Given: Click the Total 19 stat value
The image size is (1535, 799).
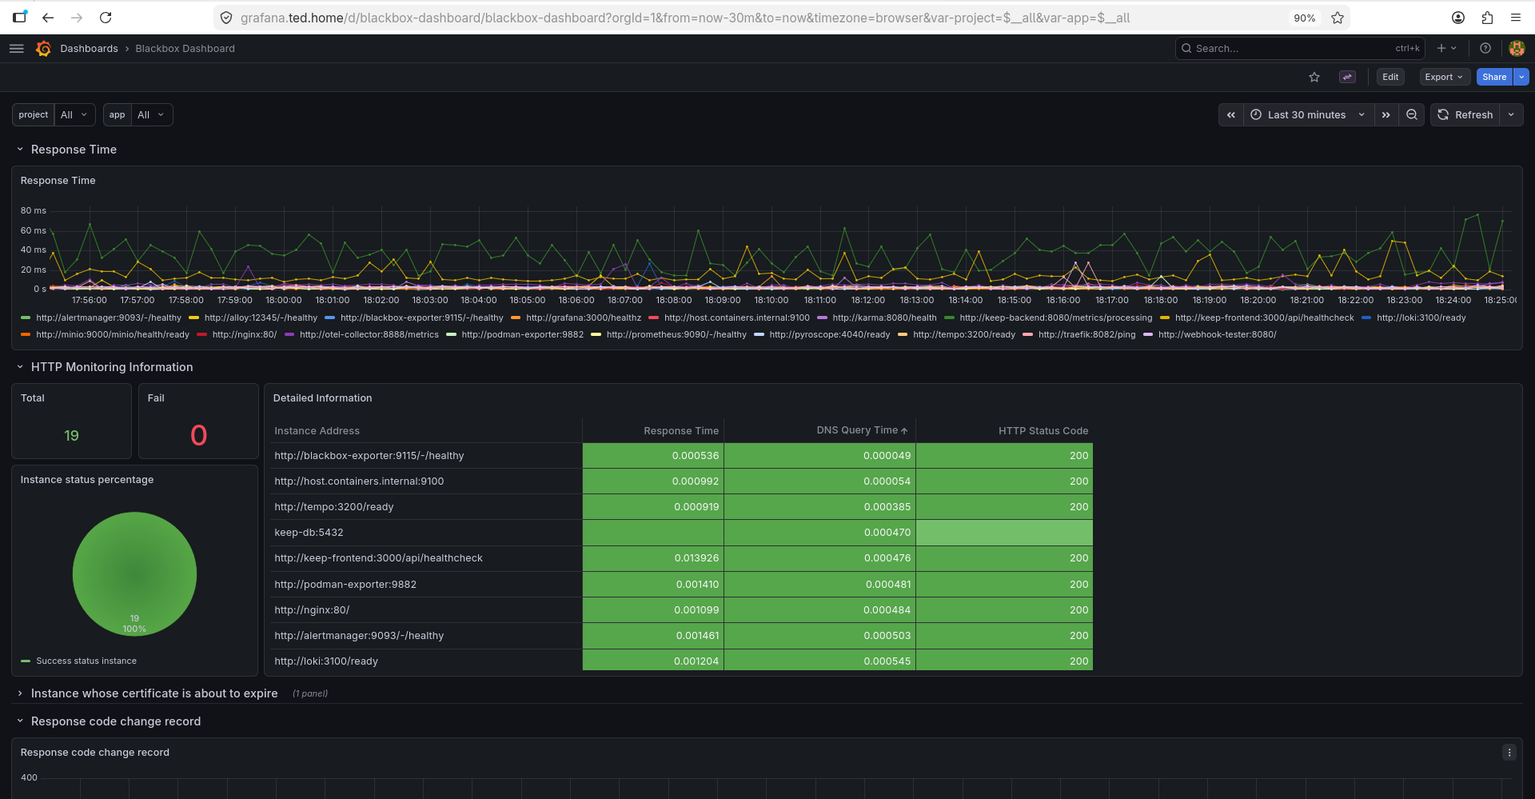Looking at the screenshot, I should pyautogui.click(x=71, y=436).
